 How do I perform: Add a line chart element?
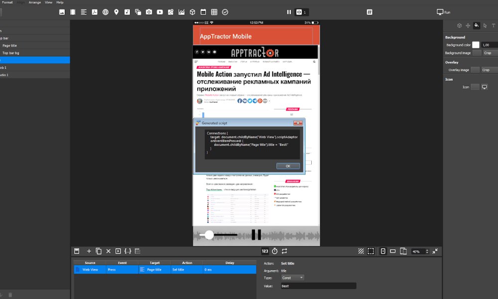tap(181, 12)
